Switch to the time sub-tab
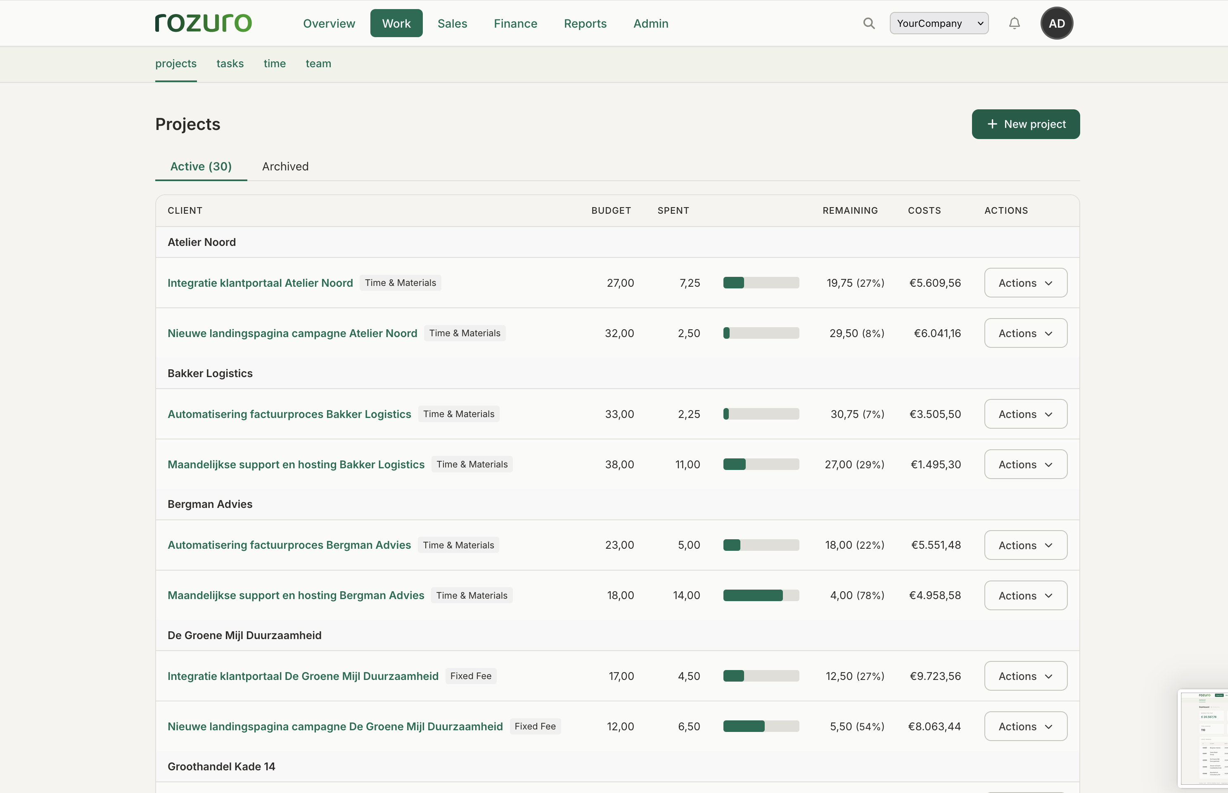The height and width of the screenshot is (793, 1228). (275, 64)
